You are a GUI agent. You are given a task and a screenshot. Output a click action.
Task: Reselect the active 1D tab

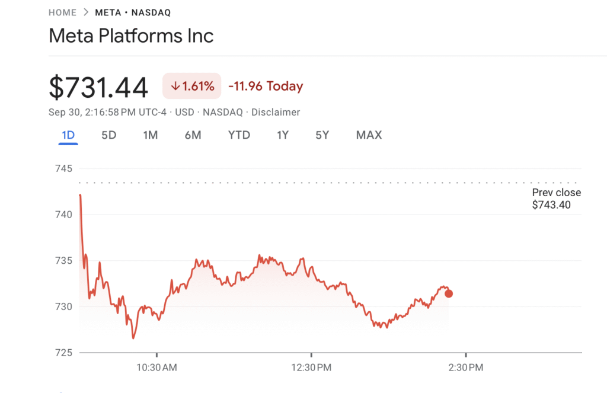click(x=69, y=135)
